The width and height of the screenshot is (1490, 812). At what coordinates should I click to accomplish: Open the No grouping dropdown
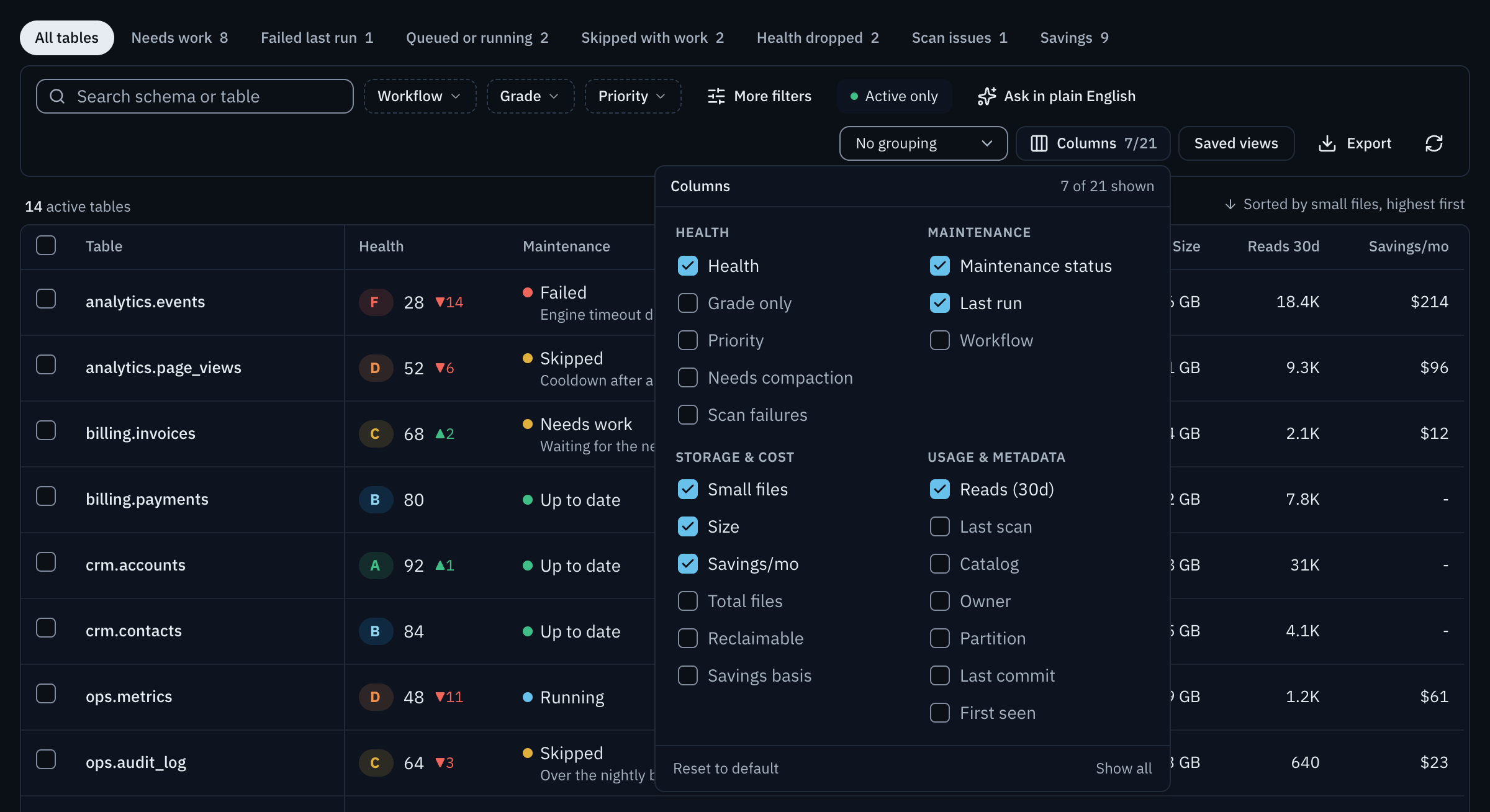[x=923, y=143]
